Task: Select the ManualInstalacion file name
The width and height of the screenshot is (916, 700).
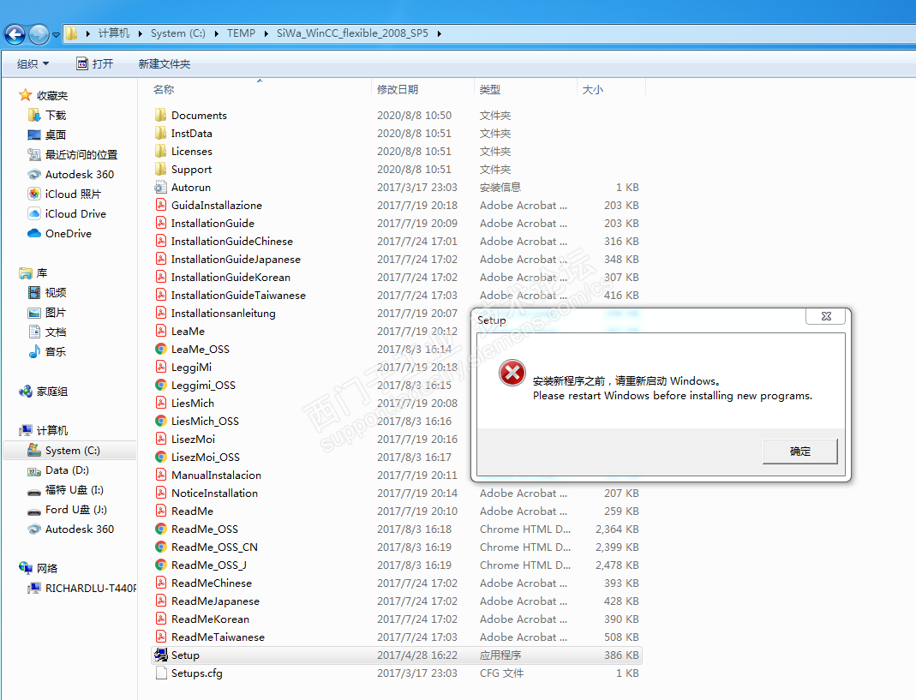Action: 216,475
